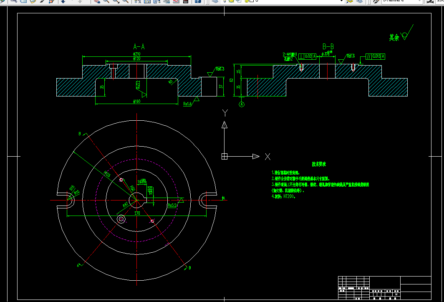Click the 其余 roughness note
444x302 pixels.
pos(394,37)
